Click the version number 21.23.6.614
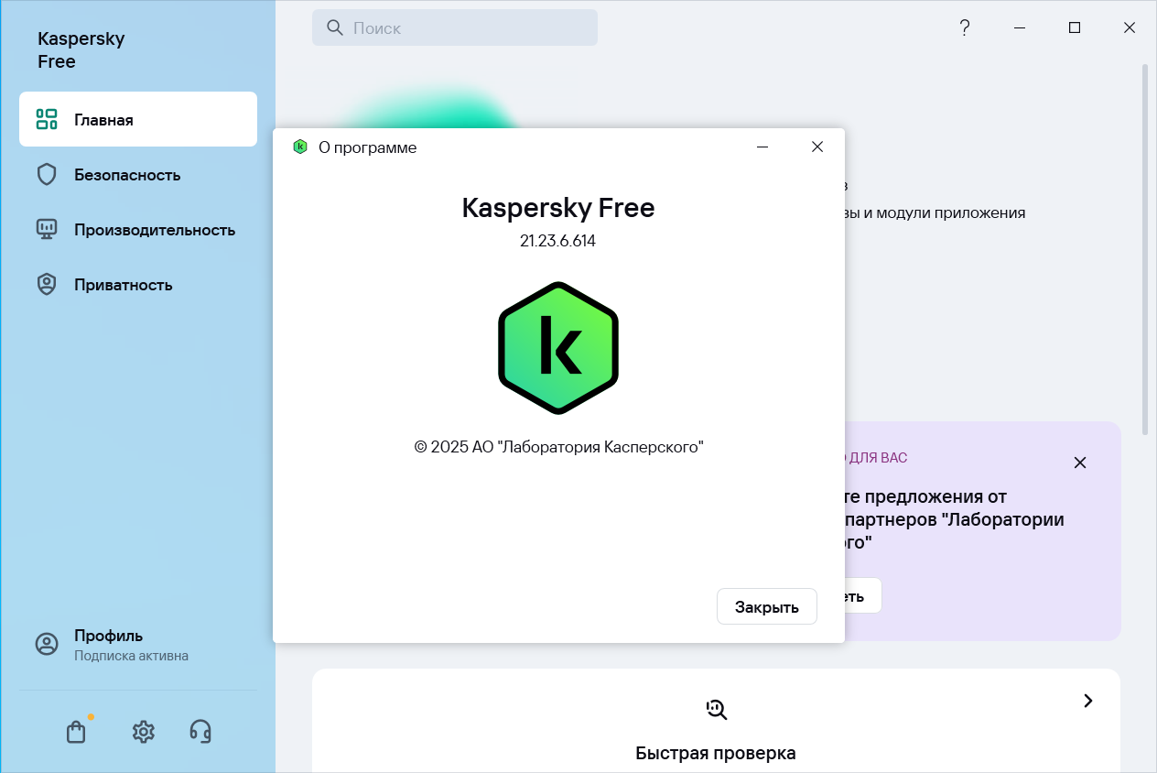 [558, 242]
